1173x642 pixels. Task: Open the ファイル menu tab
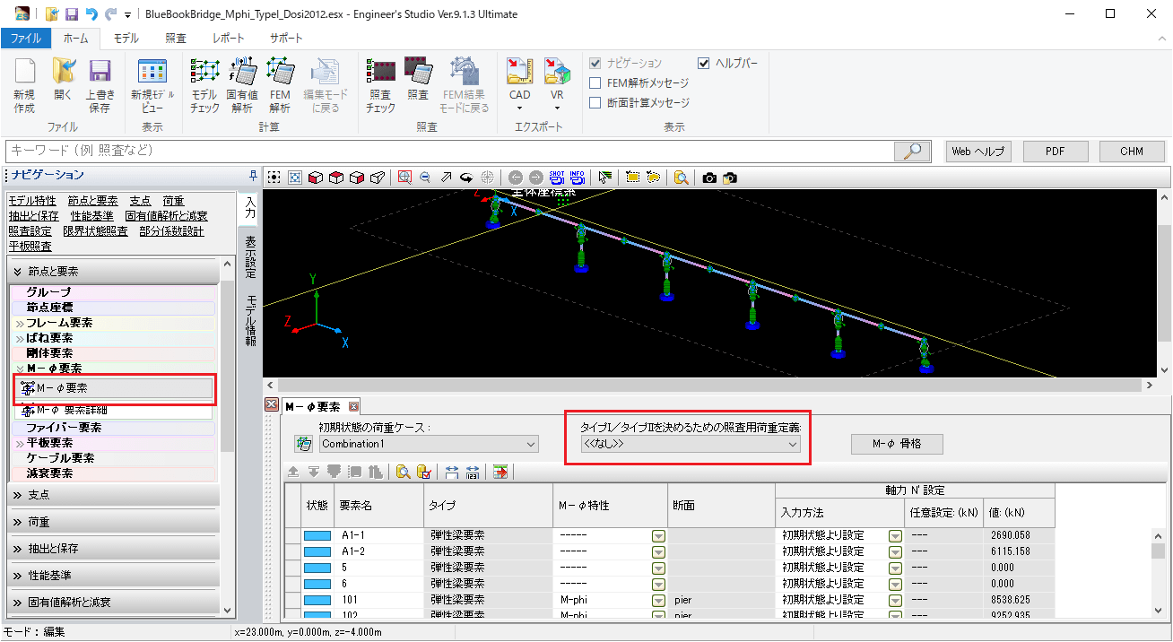[25, 39]
